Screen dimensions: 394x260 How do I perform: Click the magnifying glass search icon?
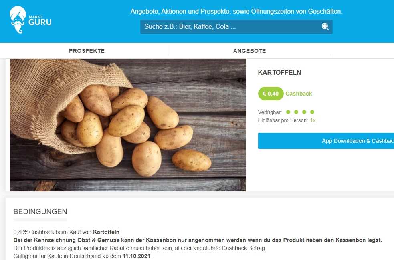(325, 26)
